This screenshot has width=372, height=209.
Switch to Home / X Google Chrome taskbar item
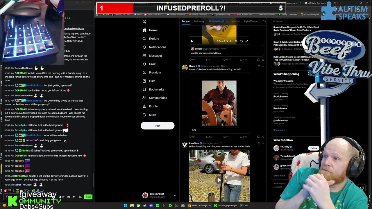point(200,206)
